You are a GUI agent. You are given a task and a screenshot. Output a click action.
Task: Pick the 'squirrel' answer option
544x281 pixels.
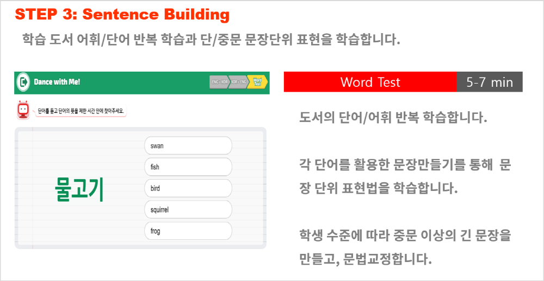click(188, 210)
